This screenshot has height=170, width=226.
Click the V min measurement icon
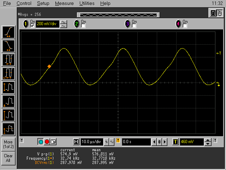click(8, 102)
